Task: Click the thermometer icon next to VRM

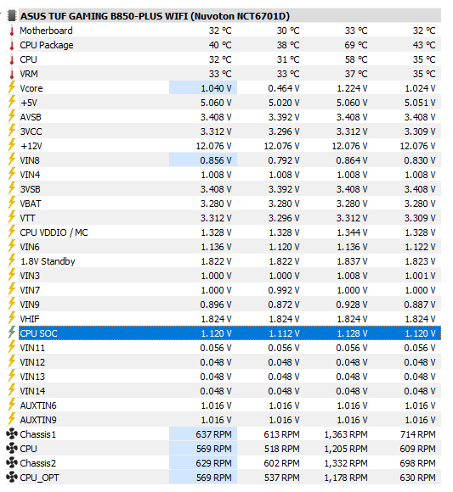Action: pos(12,74)
